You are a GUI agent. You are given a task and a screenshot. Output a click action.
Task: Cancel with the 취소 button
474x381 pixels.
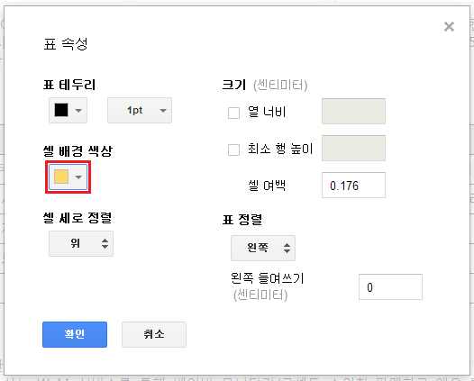click(154, 334)
